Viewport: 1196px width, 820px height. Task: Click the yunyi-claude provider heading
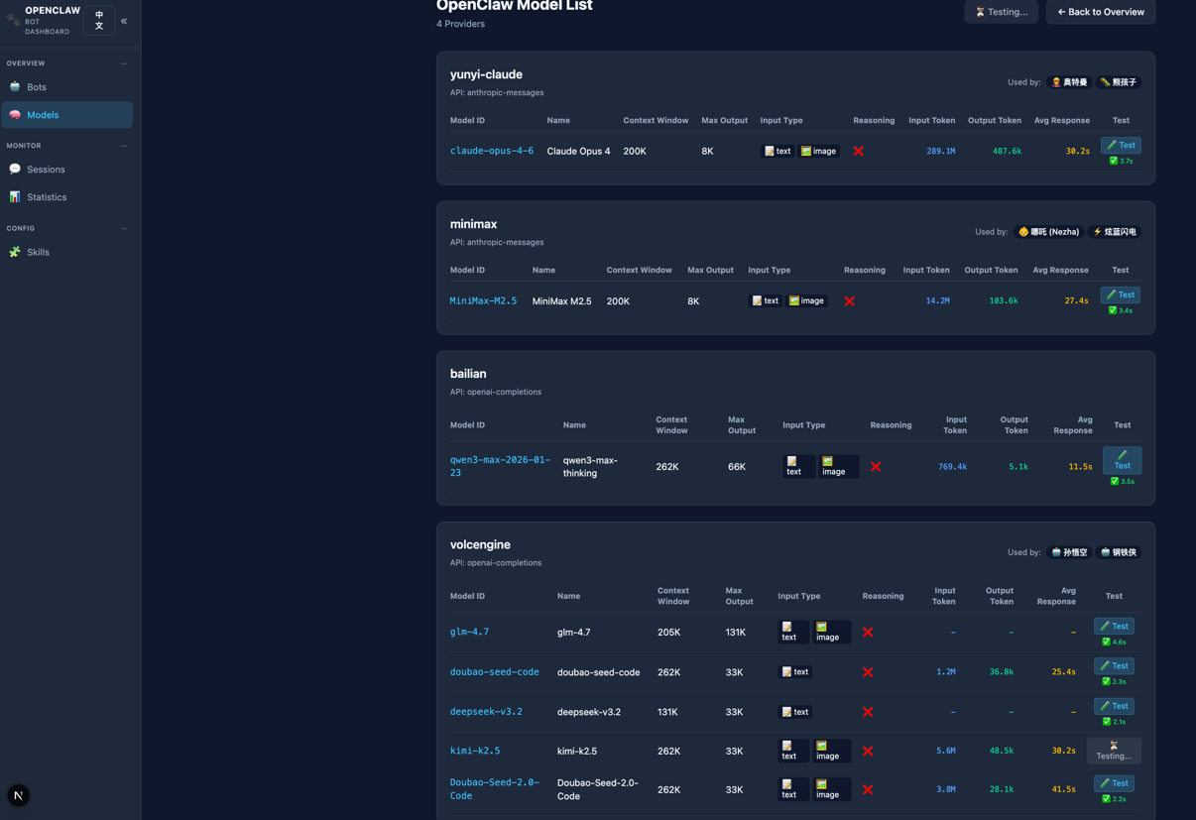486,74
